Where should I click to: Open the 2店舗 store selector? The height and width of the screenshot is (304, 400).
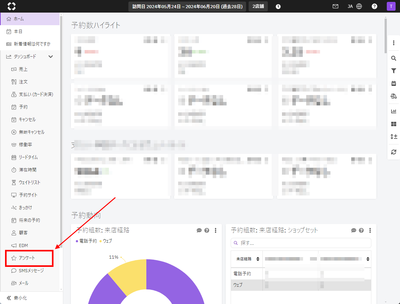pyautogui.click(x=258, y=6)
